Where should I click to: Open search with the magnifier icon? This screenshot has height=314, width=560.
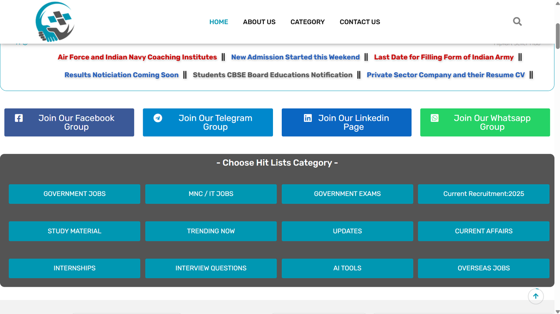pyautogui.click(x=517, y=22)
